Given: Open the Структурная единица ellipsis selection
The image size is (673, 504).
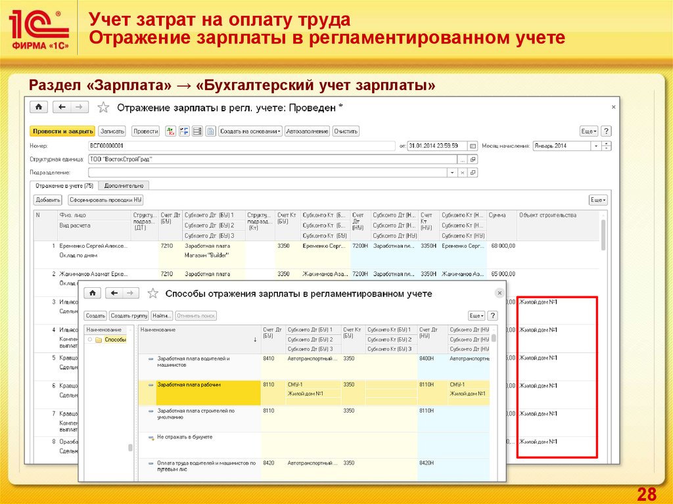Looking at the screenshot, I should point(462,159).
